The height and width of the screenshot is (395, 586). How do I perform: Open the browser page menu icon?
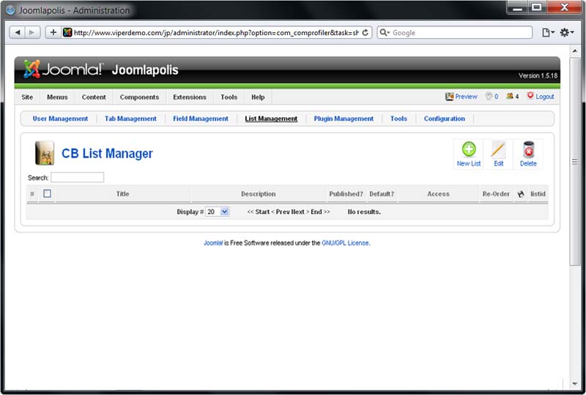[548, 32]
